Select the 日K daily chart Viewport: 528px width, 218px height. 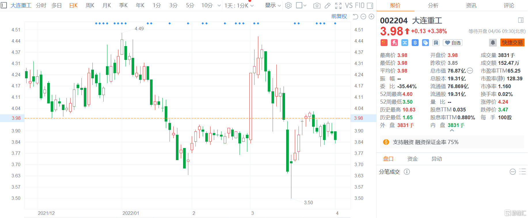(x=73, y=5)
